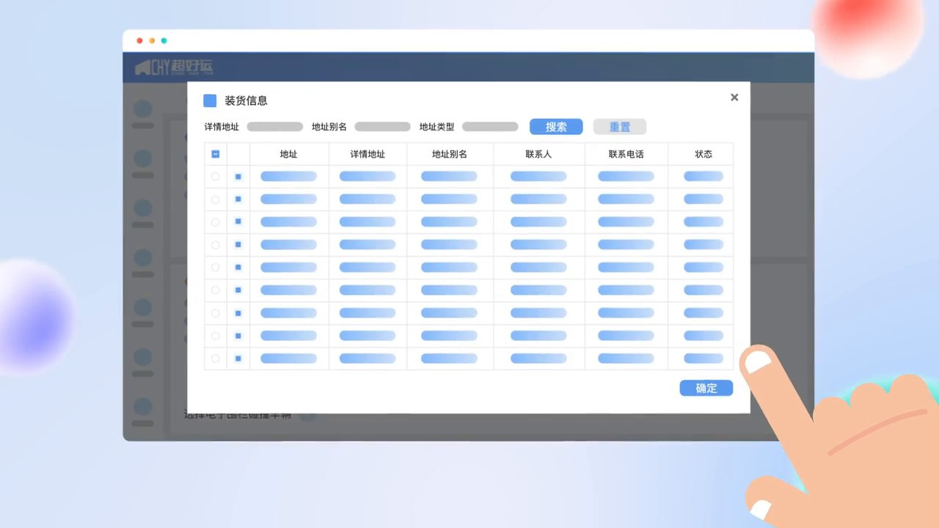Select the radio button in the first row

click(215, 177)
